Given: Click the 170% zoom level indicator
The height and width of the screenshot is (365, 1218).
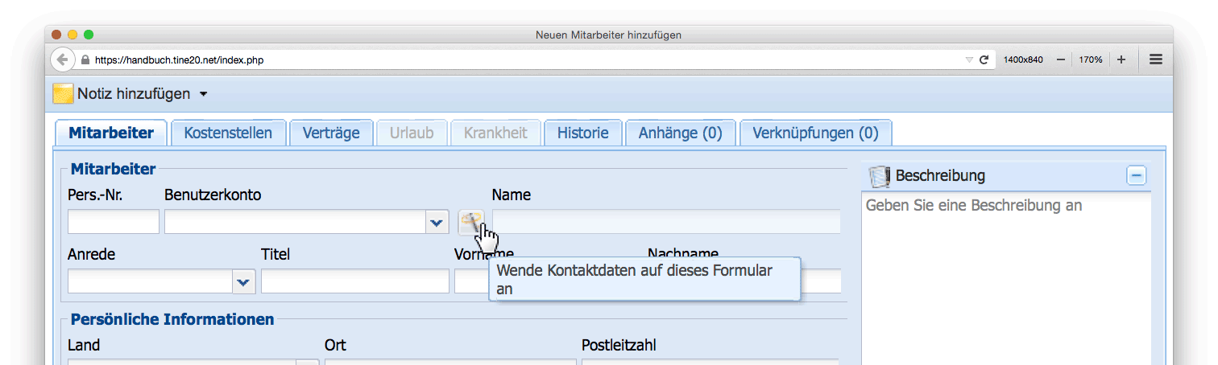Looking at the screenshot, I should click(x=1091, y=59).
